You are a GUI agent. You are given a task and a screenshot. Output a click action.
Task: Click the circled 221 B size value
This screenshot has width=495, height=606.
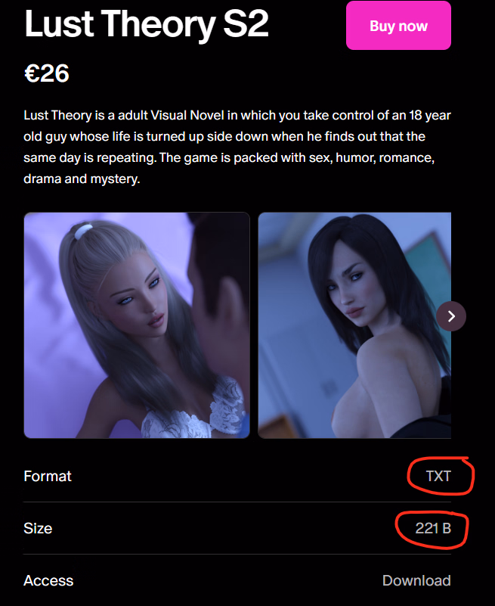point(433,528)
